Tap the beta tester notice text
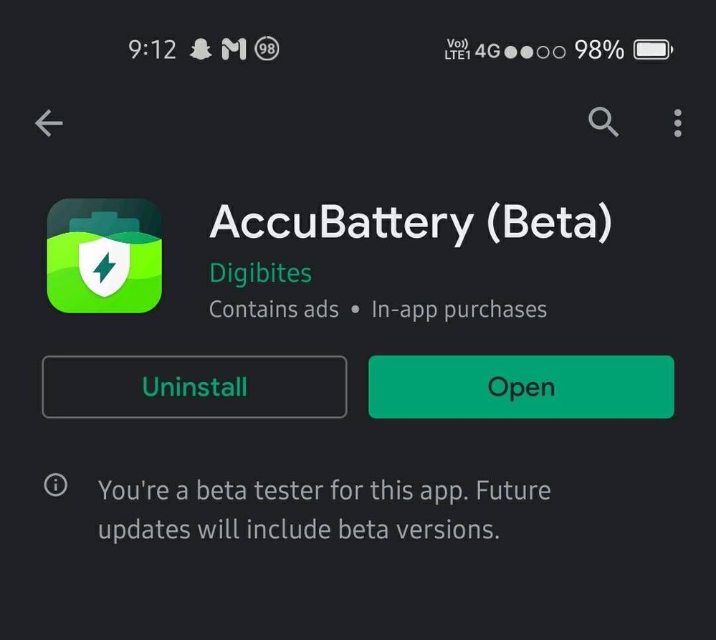This screenshot has width=716, height=640. coord(324,510)
